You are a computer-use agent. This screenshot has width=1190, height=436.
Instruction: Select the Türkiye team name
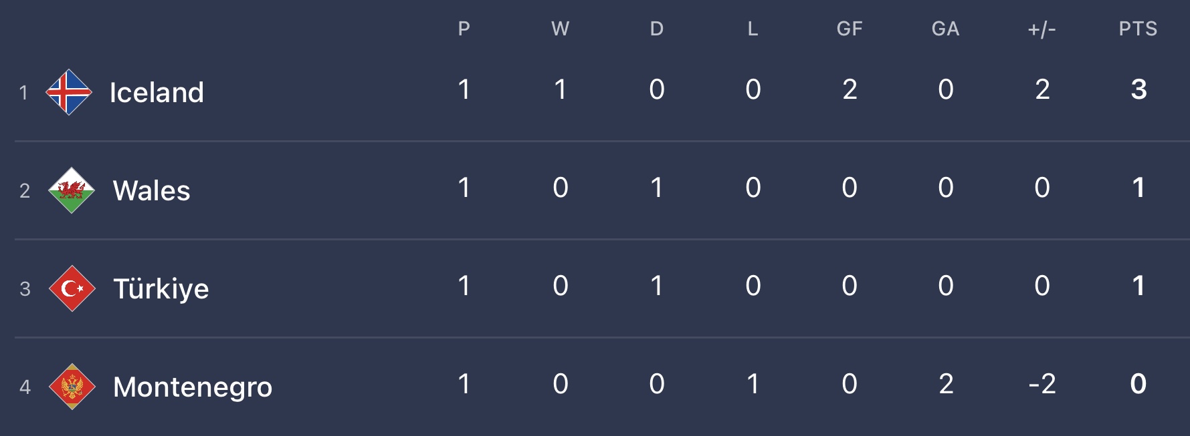(x=161, y=288)
